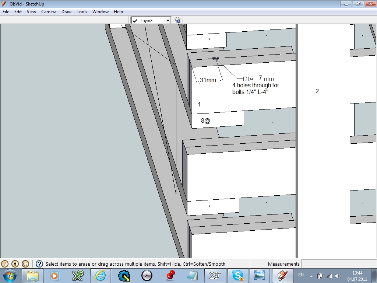The height and width of the screenshot is (283, 377).
Task: Select the DIA 7 mm leader text
Action: click(x=258, y=78)
